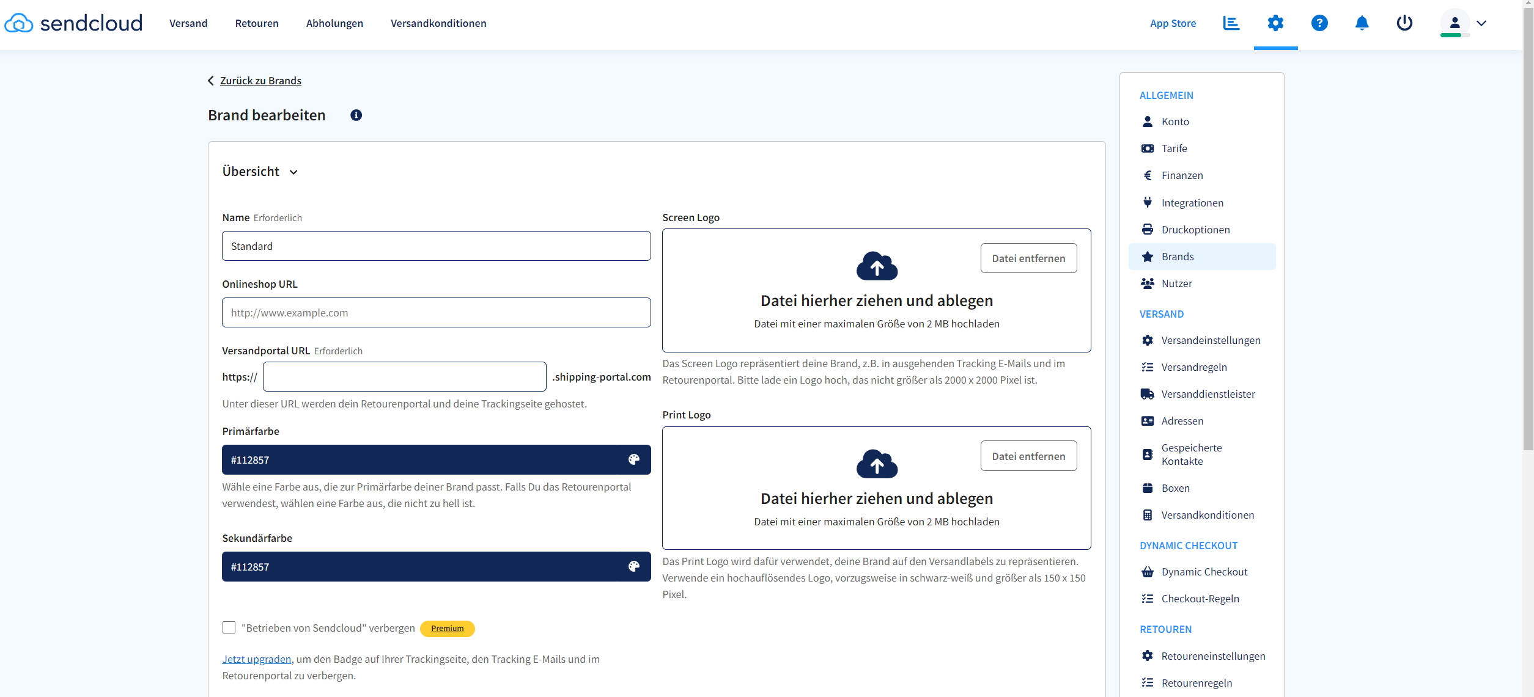Image resolution: width=1534 pixels, height=697 pixels.
Task: Open the settings gear icon in header
Action: 1275,23
